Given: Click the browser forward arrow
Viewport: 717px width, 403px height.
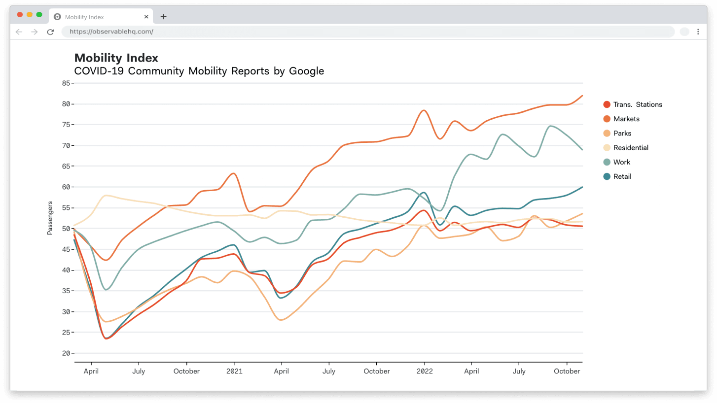Looking at the screenshot, I should tap(34, 32).
